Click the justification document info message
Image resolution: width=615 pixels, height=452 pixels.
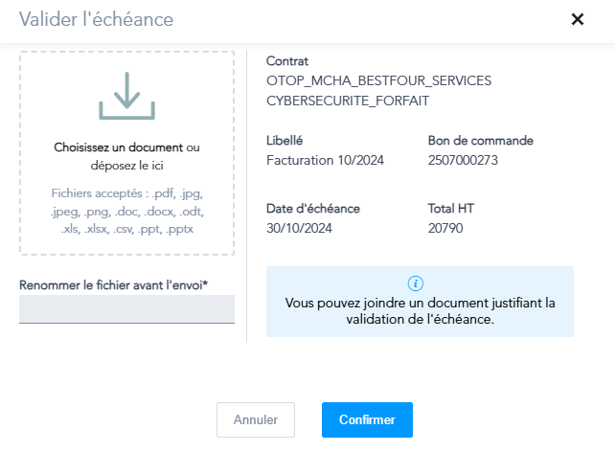(x=420, y=311)
